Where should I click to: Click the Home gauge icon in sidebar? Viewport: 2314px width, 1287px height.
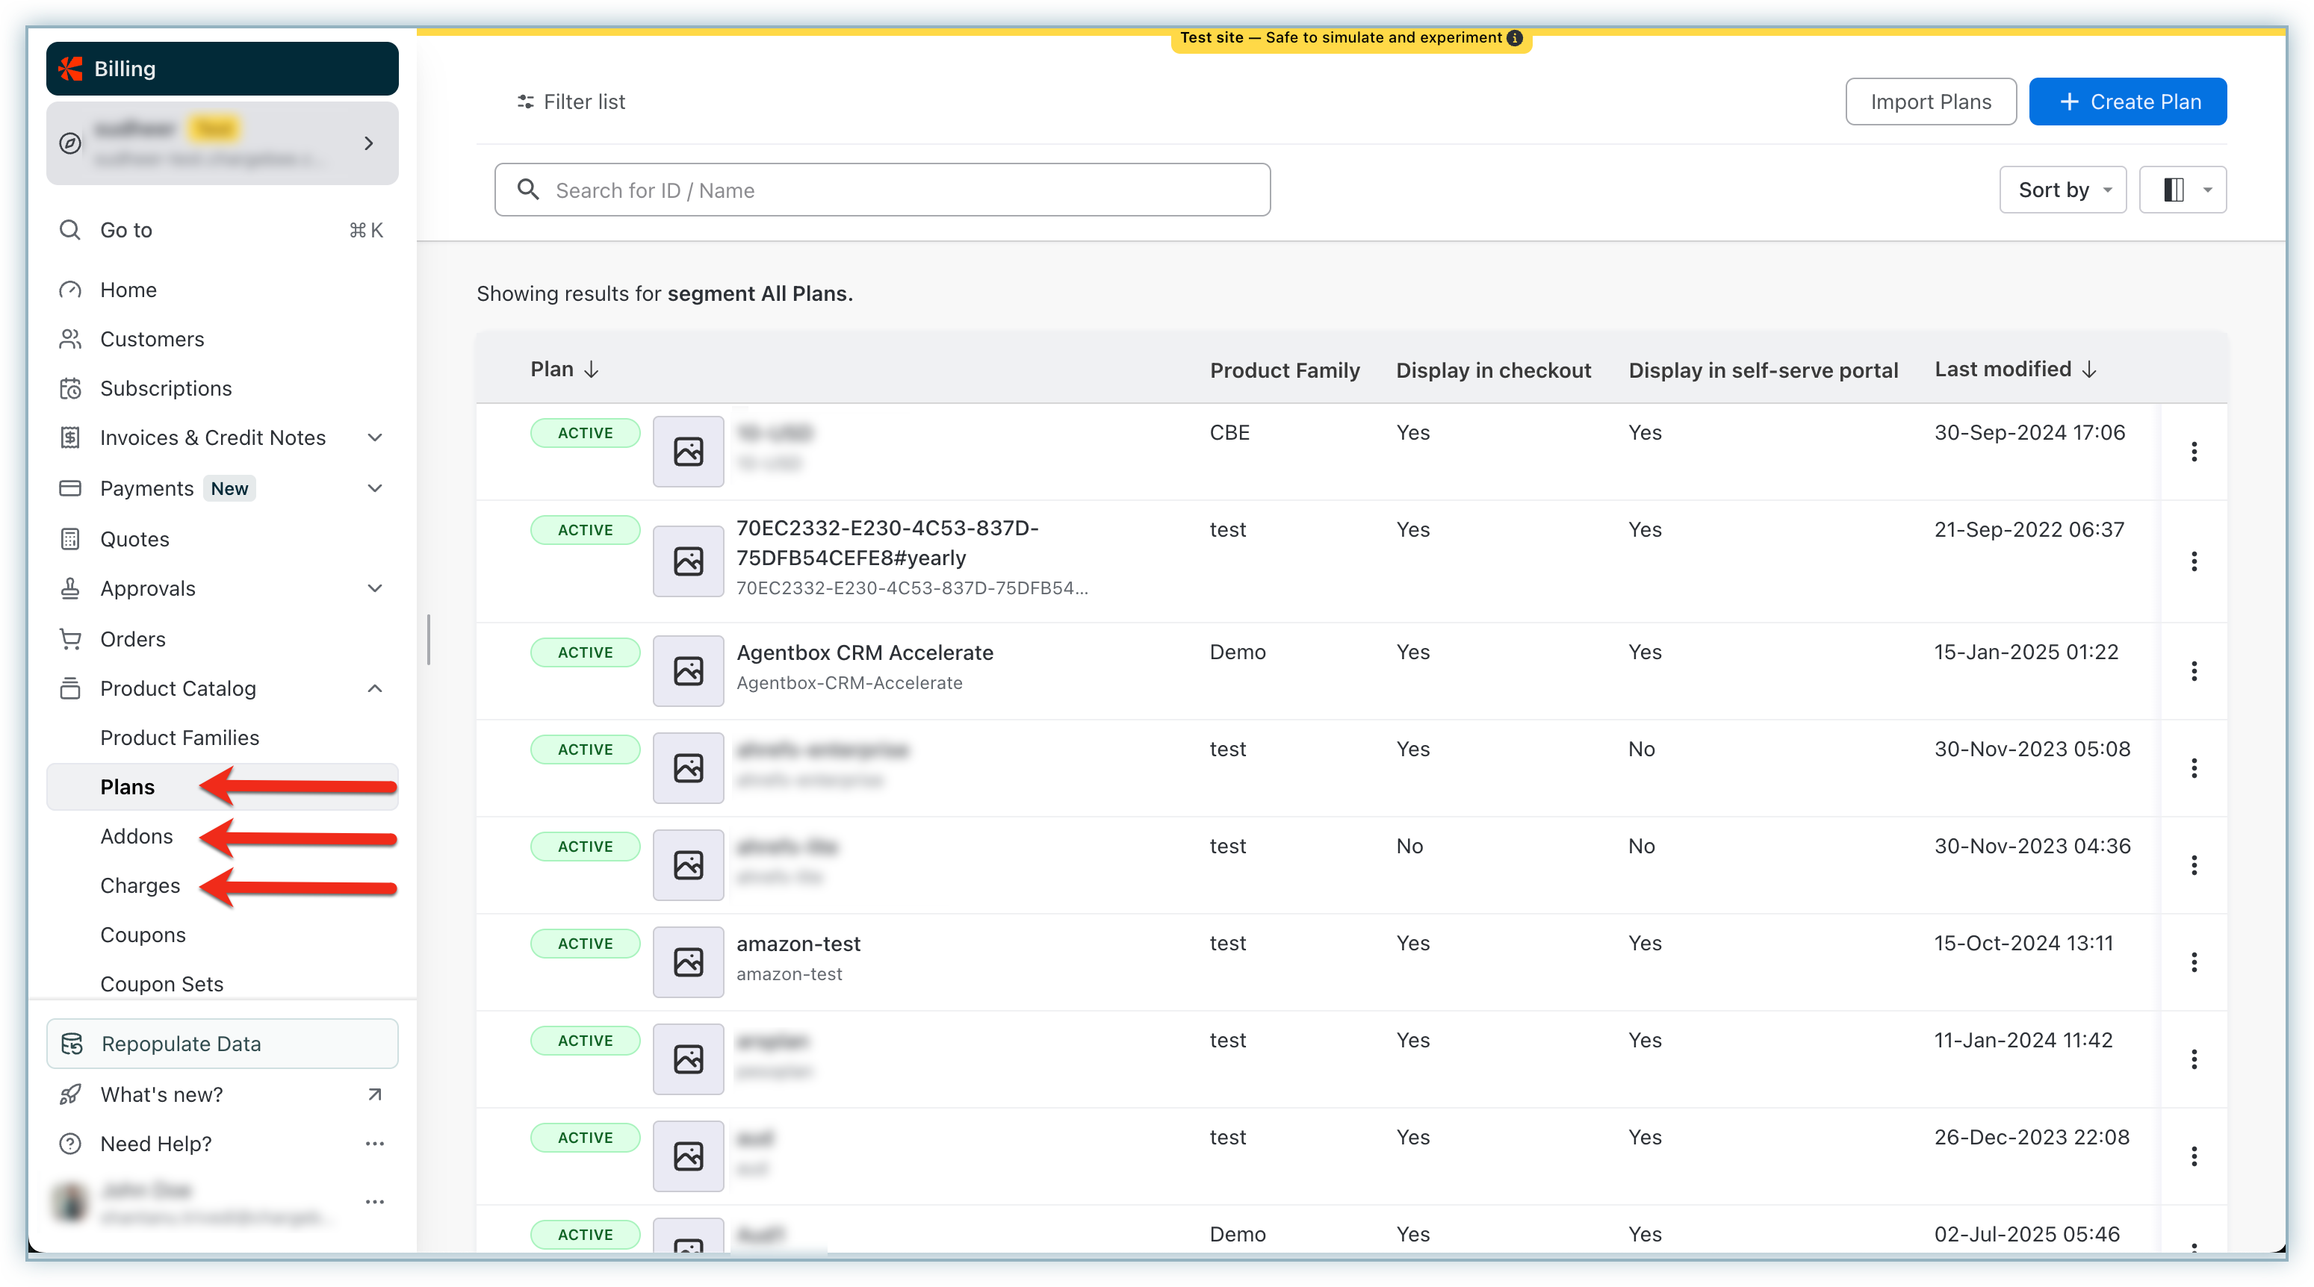(70, 290)
